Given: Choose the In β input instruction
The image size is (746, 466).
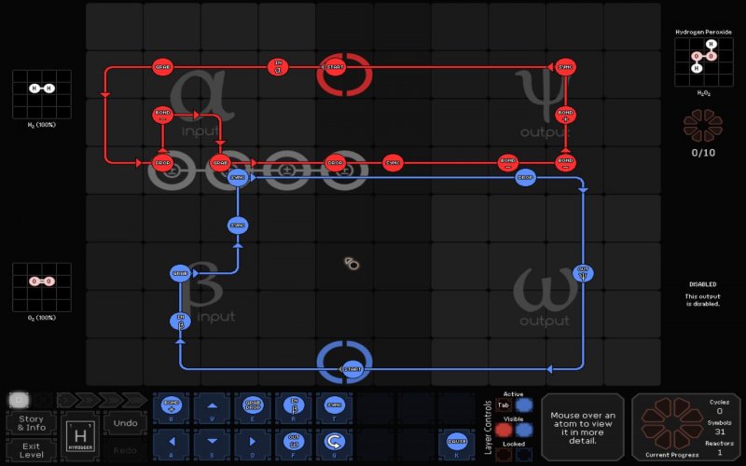Looking at the screenshot, I should click(x=293, y=406).
